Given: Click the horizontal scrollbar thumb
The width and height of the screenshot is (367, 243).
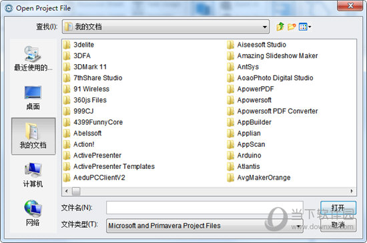Looking at the screenshot, I should [x=76, y=192].
